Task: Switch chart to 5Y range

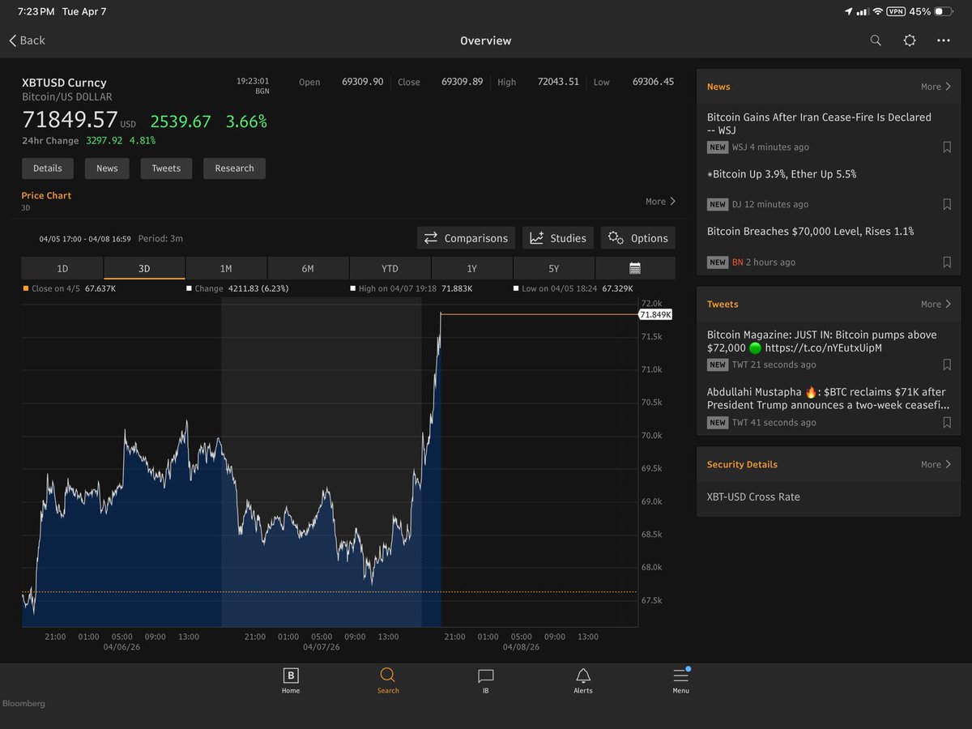Action: pyautogui.click(x=553, y=268)
